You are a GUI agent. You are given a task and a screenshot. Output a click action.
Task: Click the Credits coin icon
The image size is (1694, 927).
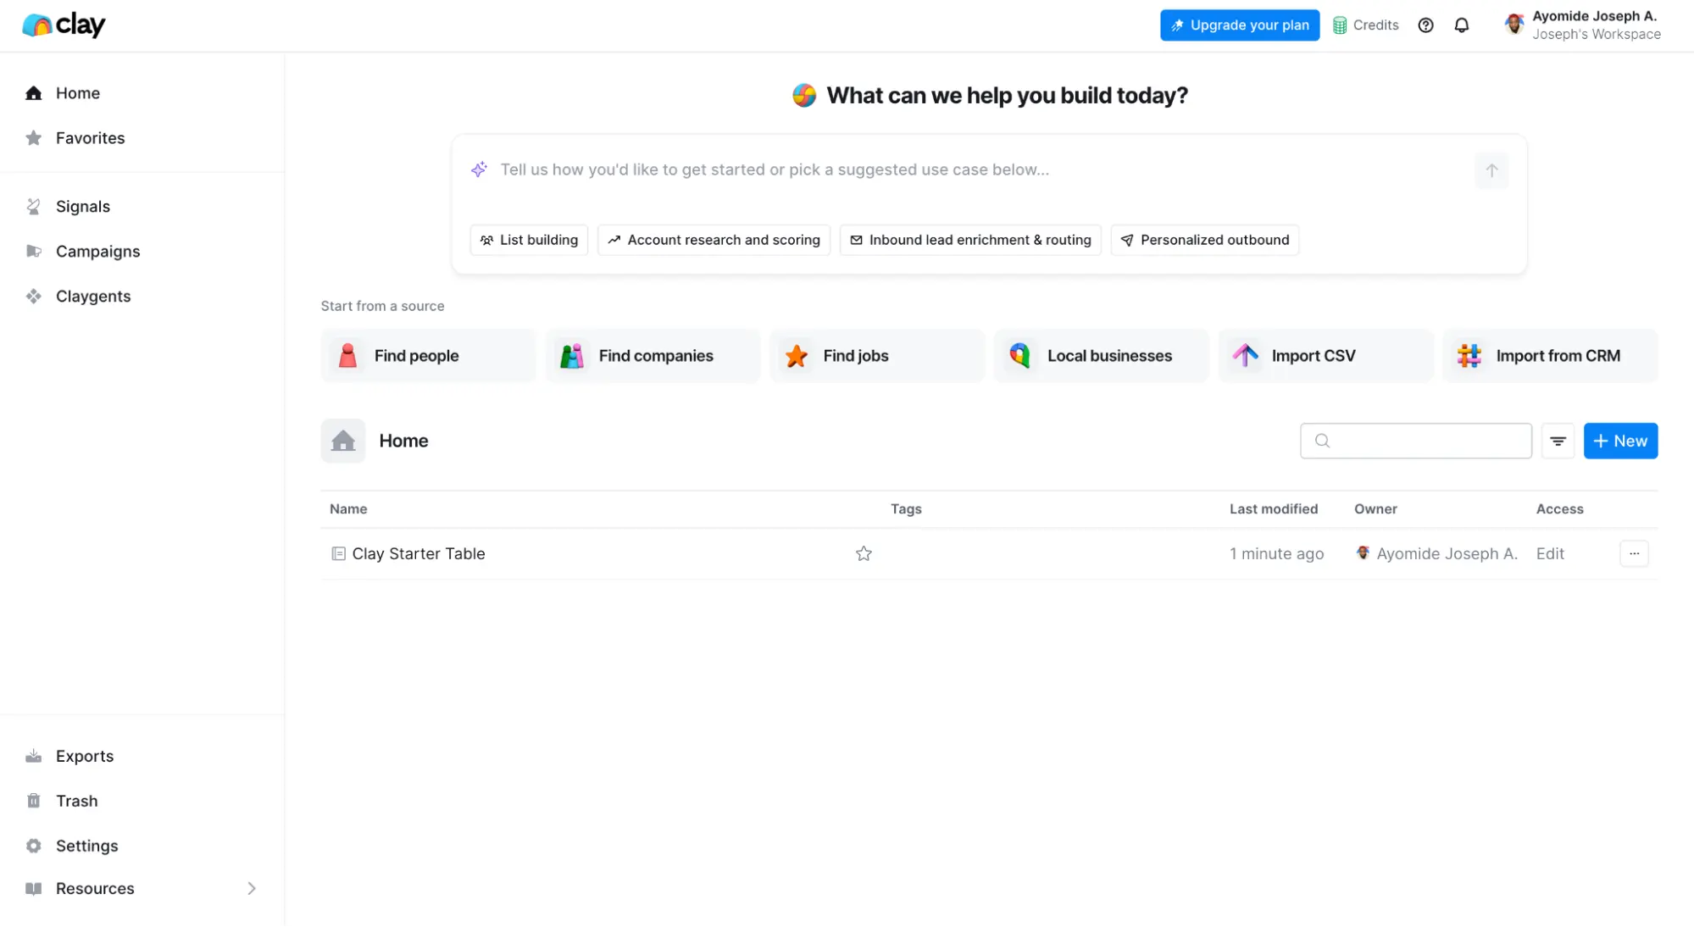click(x=1340, y=25)
